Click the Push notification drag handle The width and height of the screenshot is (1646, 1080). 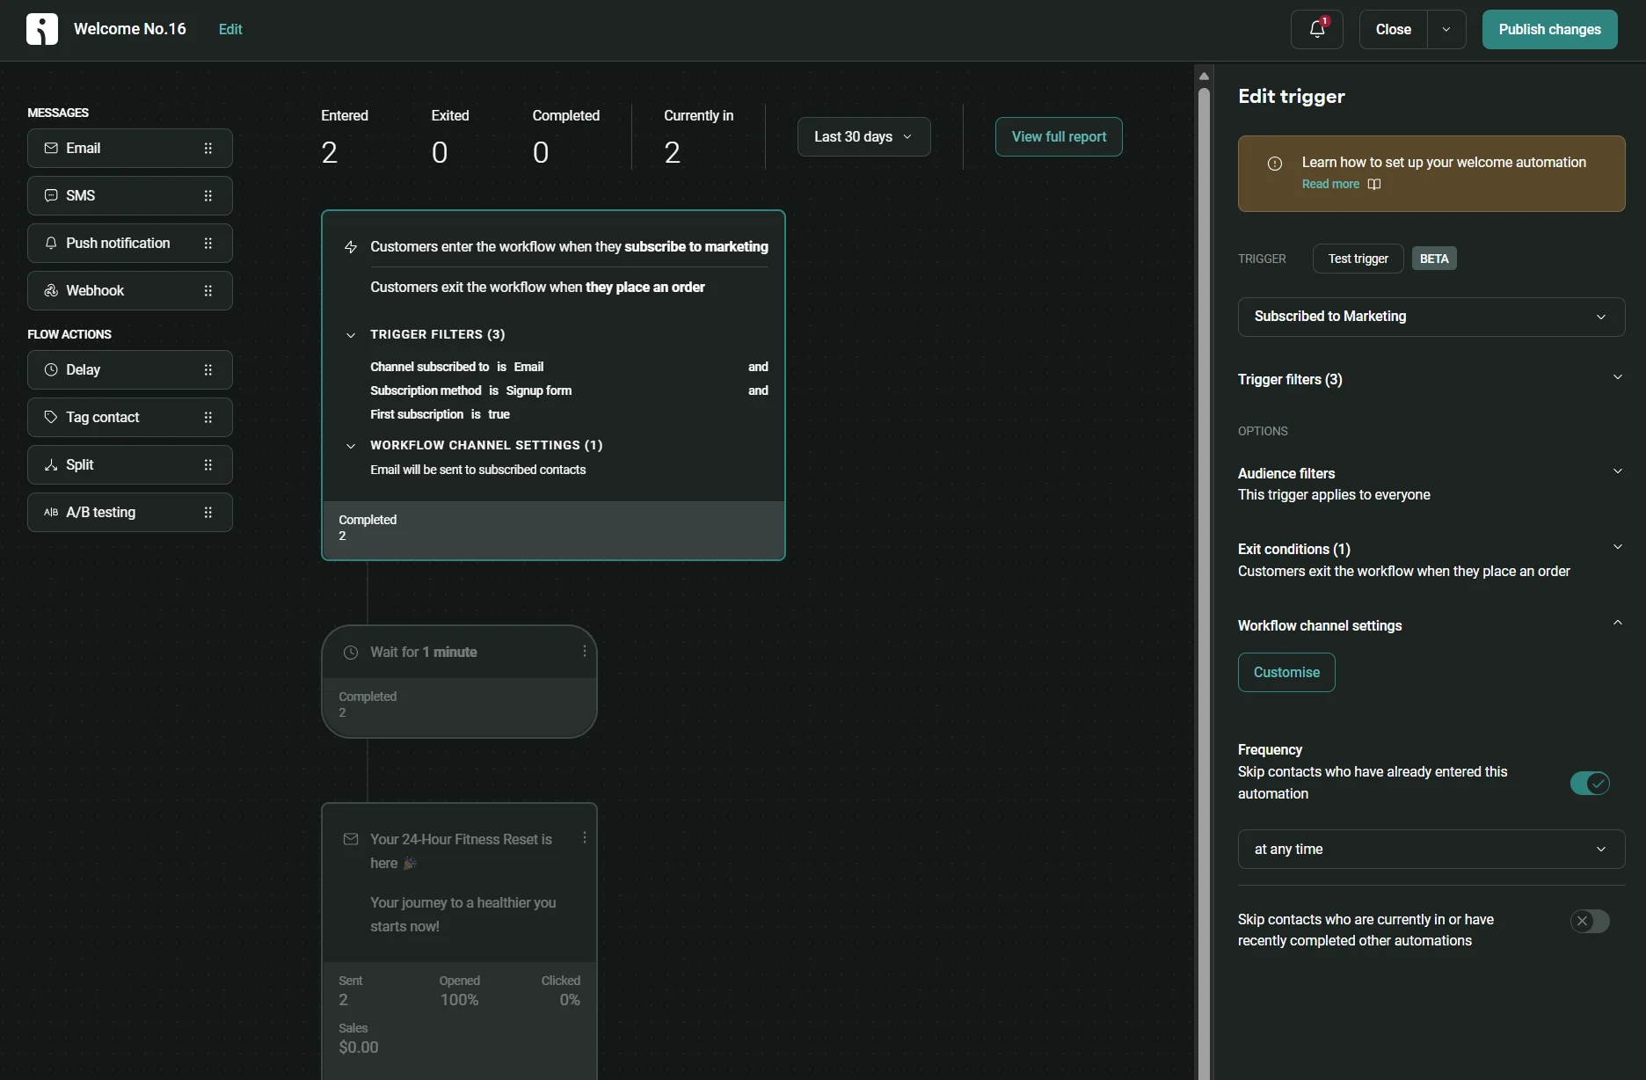[x=208, y=244]
